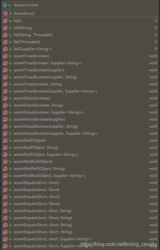Click the method icon next to assertFalse(boolean)
This screenshot has height=250, width=160.
pyautogui.click(x=6, y=98)
